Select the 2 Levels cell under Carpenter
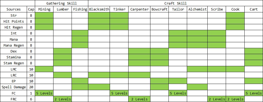 tap(139, 99)
